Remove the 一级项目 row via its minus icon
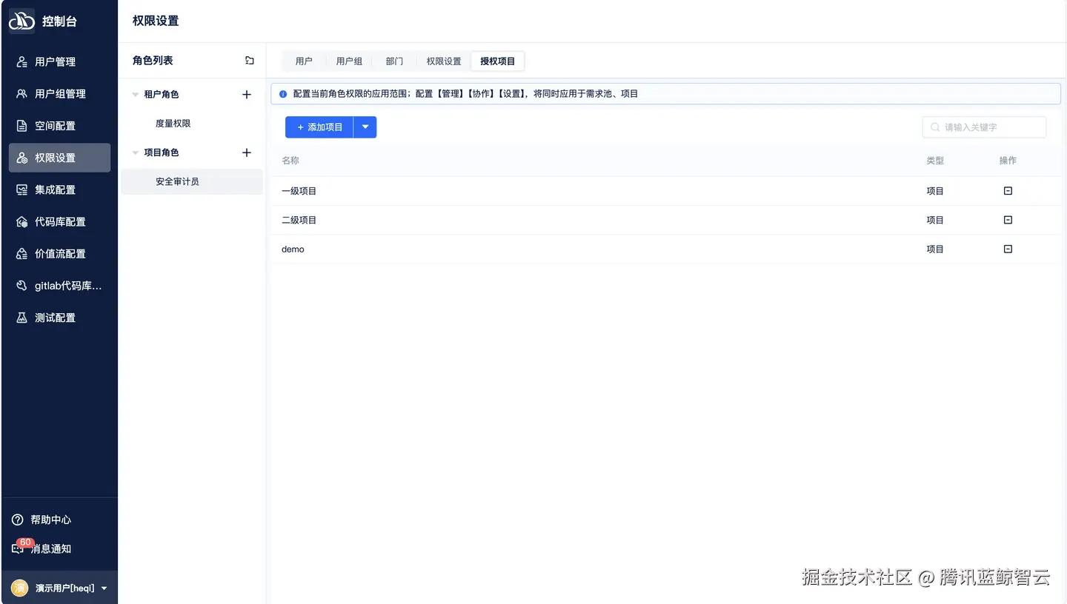The image size is (1067, 604). tap(1007, 190)
